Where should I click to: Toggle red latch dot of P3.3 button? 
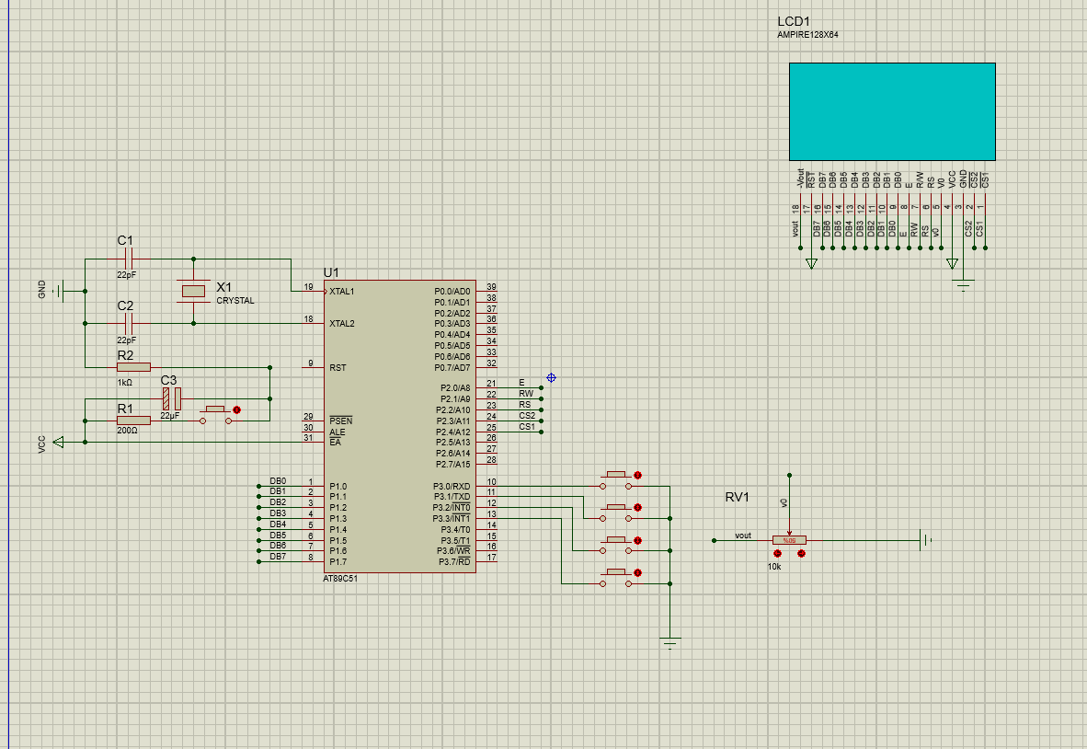[x=638, y=573]
